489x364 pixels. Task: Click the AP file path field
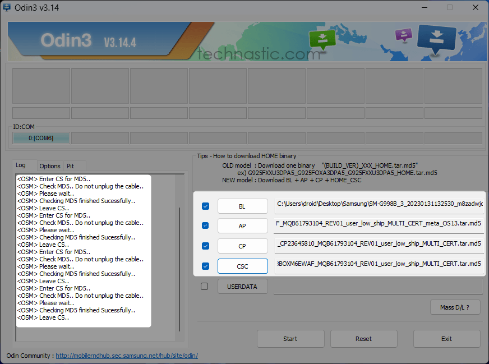tap(379, 226)
